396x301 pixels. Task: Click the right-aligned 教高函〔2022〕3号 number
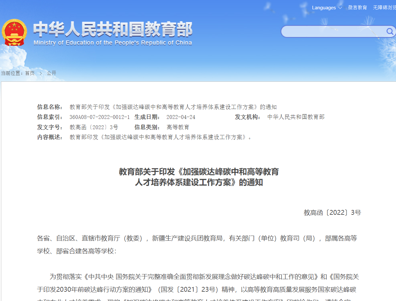(332, 213)
